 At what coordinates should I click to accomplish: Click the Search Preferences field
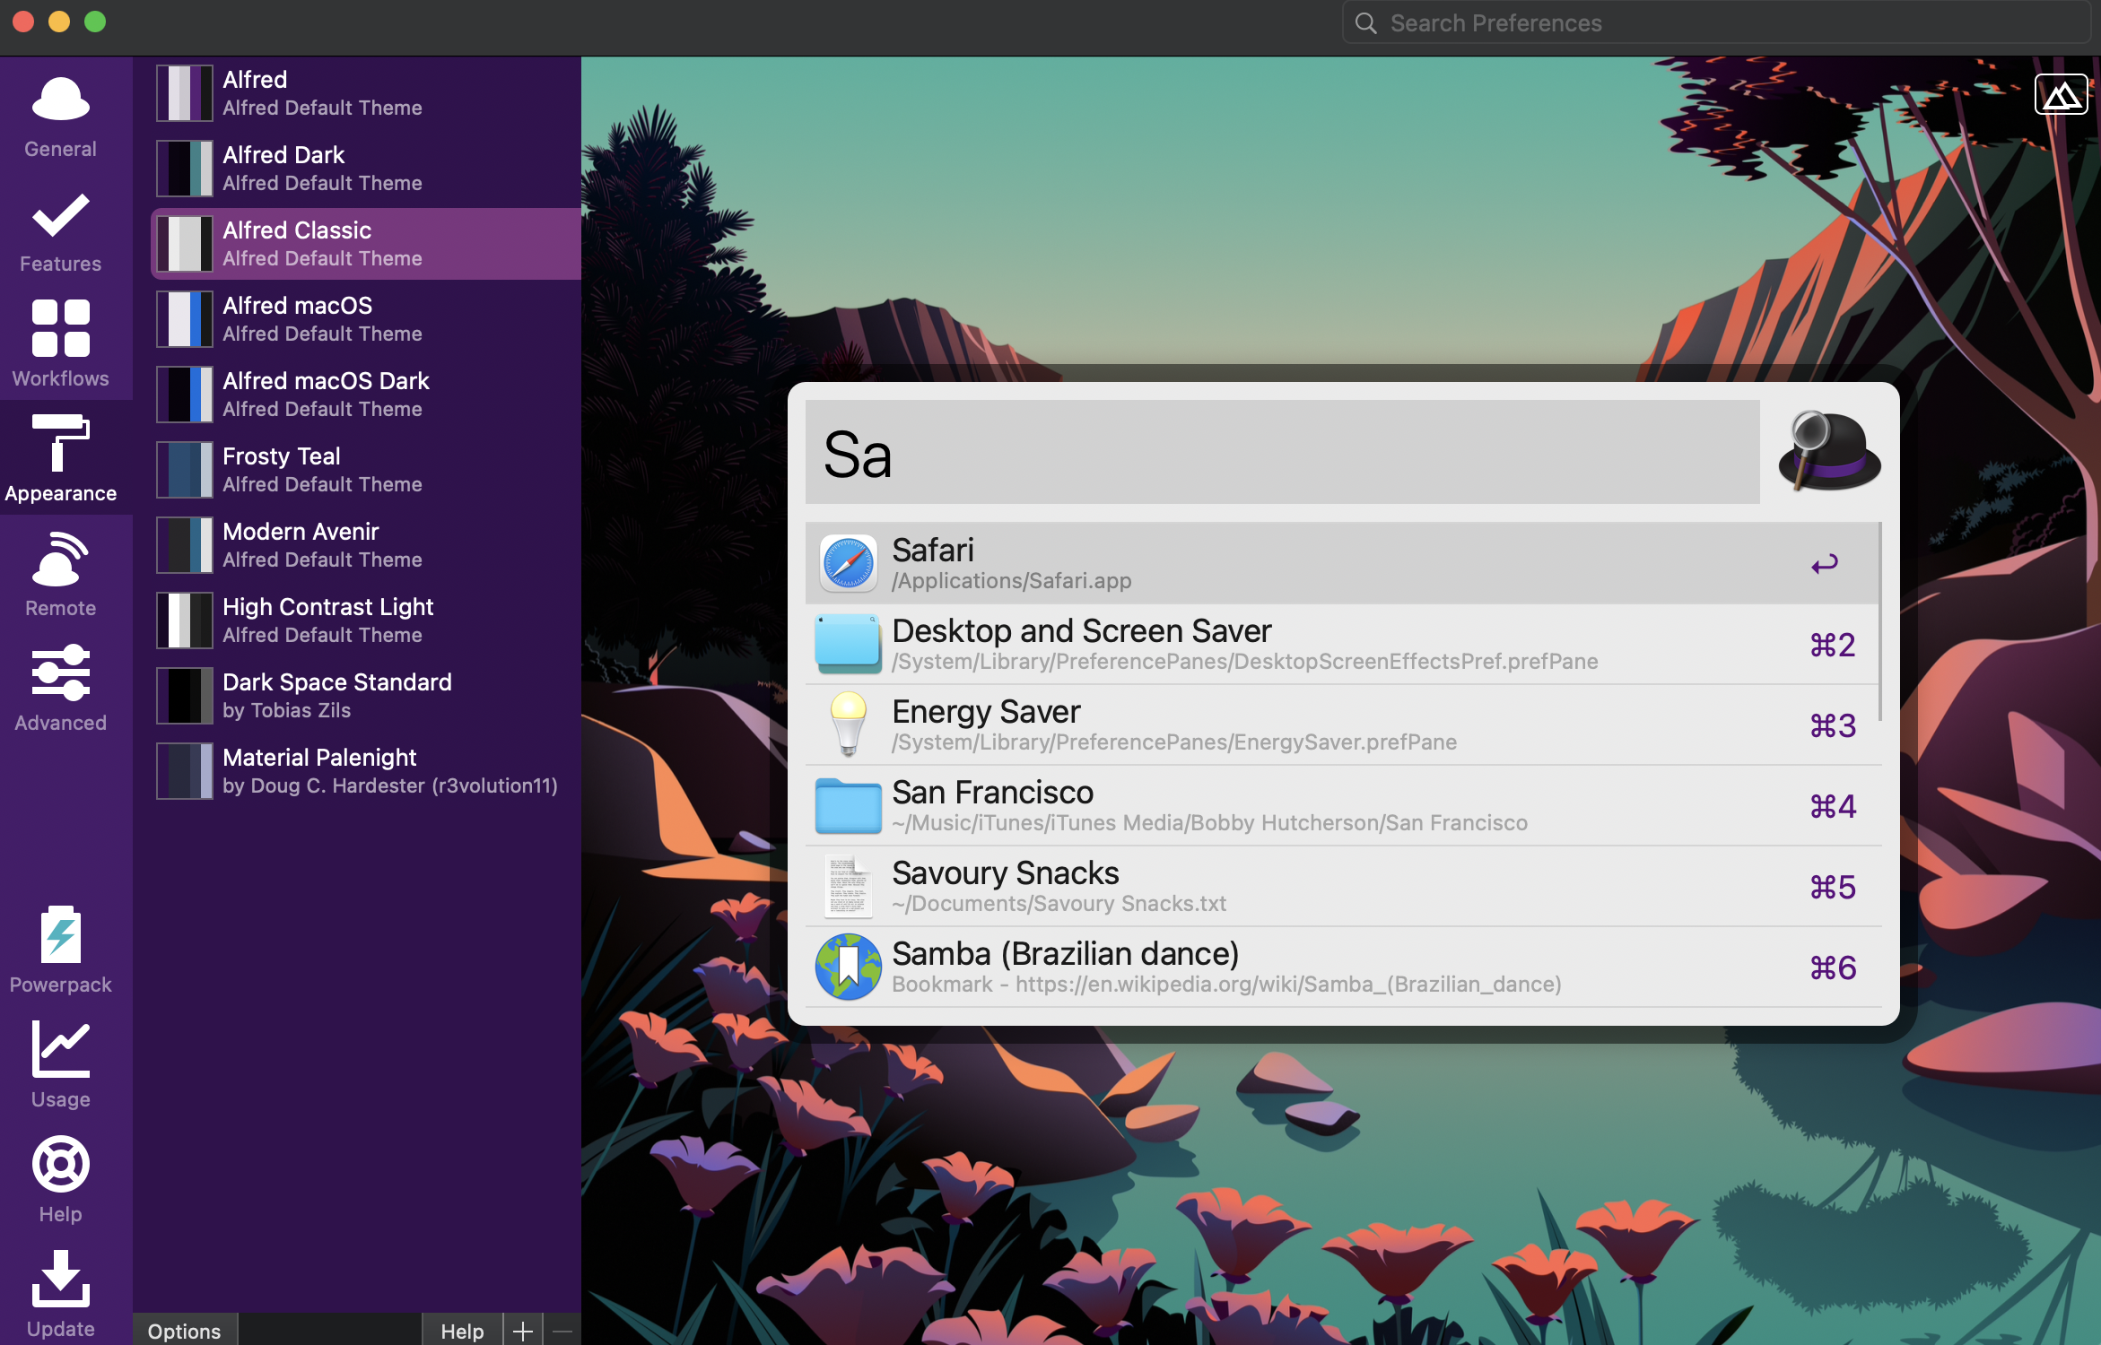[x=1715, y=23]
